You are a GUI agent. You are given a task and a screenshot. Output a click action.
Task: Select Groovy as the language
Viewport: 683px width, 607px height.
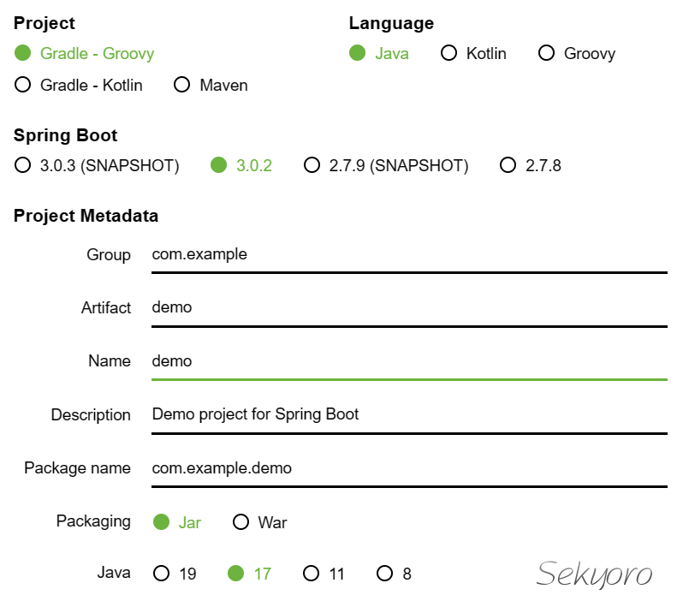click(x=546, y=53)
